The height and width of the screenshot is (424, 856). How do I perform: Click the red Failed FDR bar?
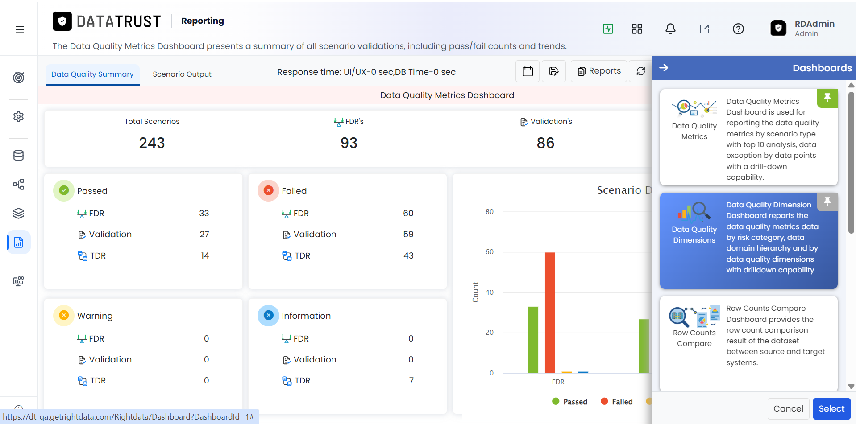550,313
